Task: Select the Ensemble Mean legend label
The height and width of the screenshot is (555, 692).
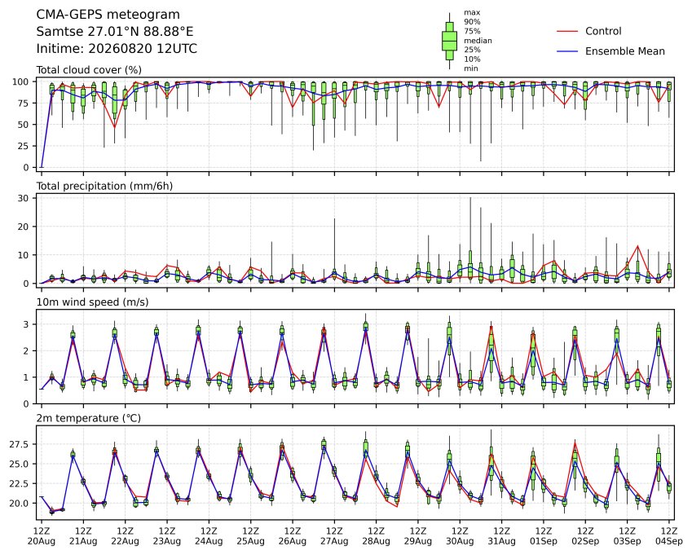Action: pyautogui.click(x=625, y=51)
